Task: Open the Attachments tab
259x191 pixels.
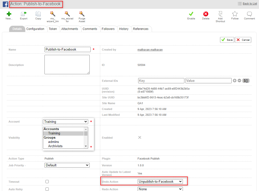Action: pos(70,29)
